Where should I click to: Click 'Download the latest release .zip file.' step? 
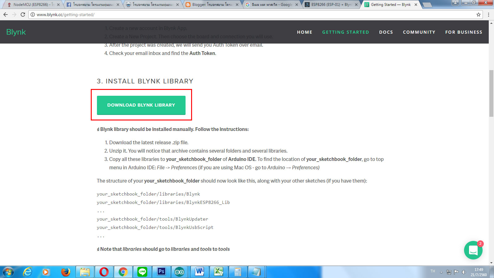tap(149, 142)
